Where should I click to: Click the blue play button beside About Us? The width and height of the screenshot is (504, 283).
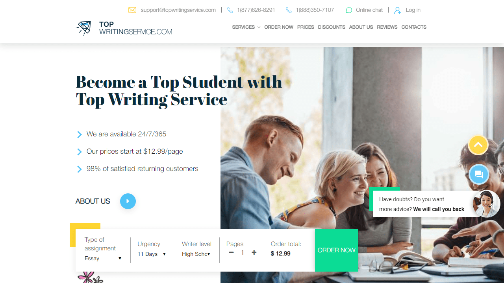[128, 201]
